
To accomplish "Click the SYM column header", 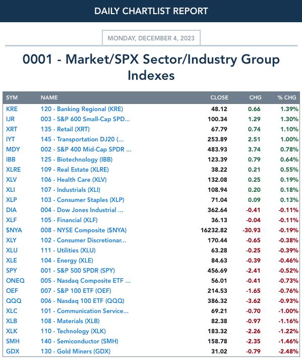I will pyautogui.click(x=12, y=97).
